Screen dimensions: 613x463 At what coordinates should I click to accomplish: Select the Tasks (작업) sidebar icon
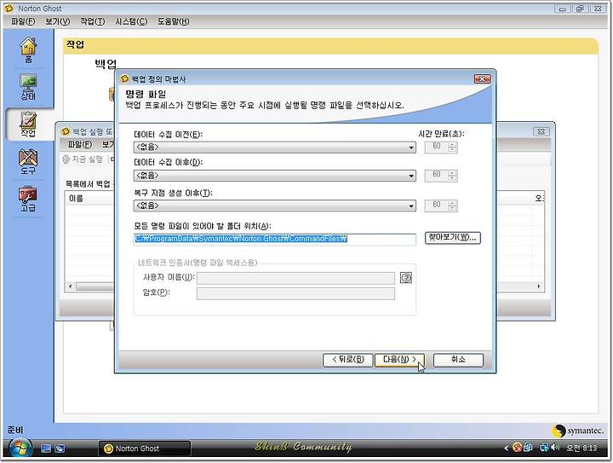[28, 124]
